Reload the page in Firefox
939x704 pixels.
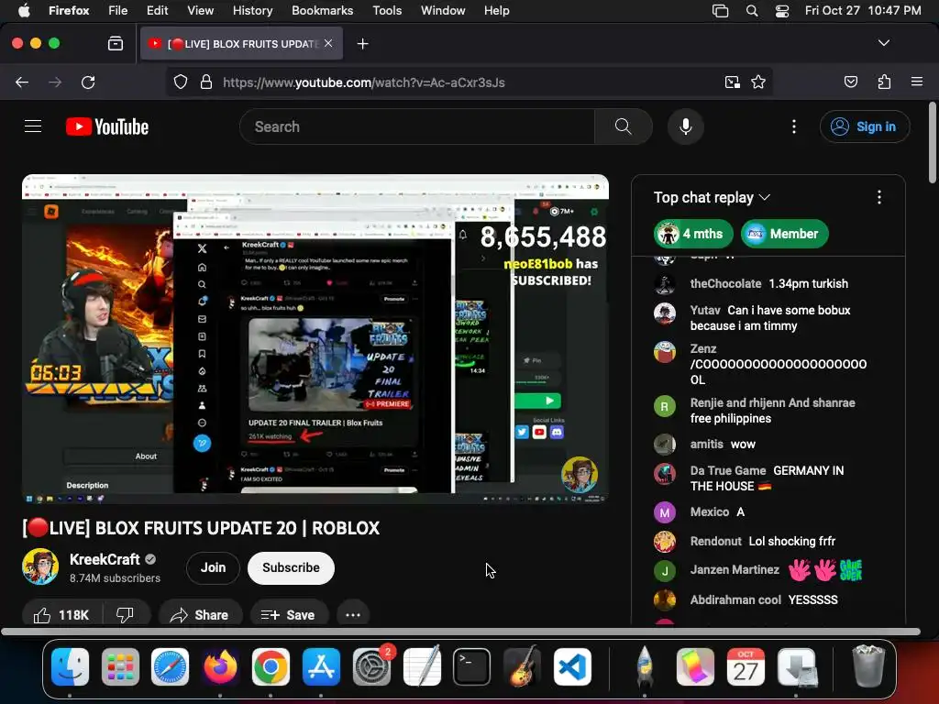tap(88, 82)
